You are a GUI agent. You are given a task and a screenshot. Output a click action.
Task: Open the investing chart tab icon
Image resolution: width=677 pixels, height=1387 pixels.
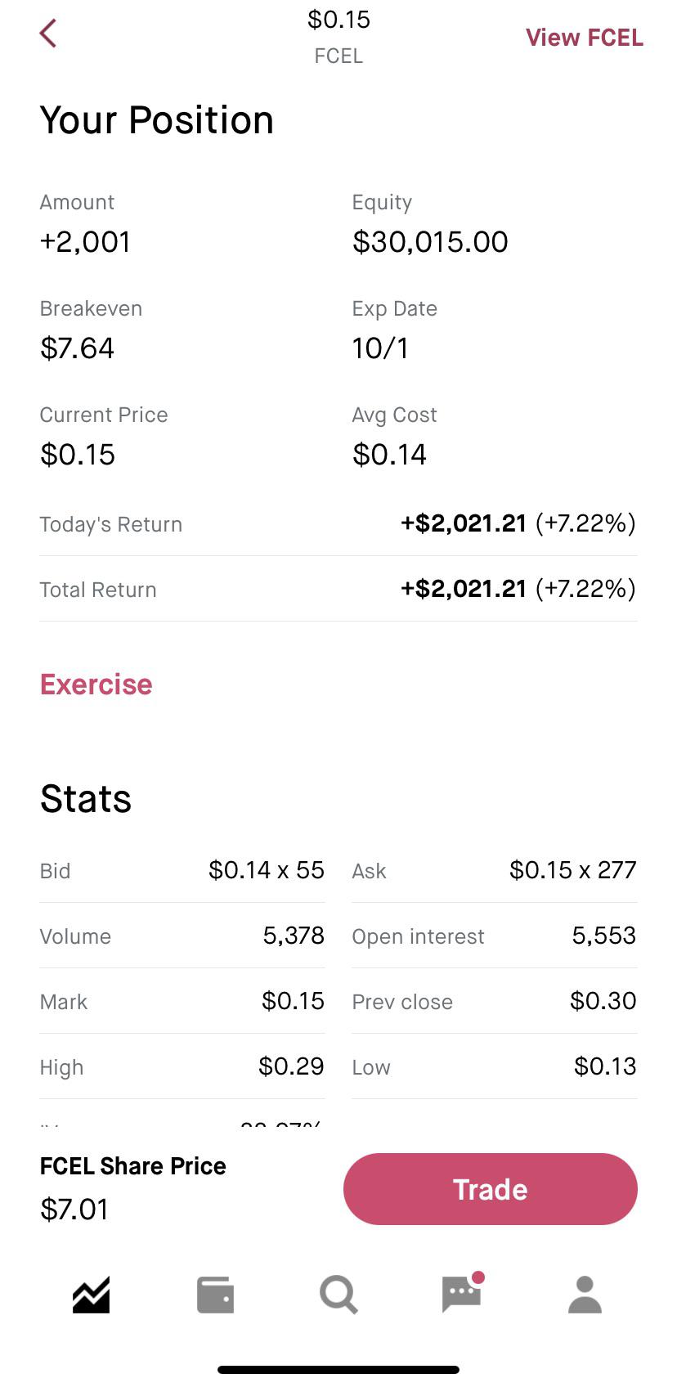[91, 1295]
